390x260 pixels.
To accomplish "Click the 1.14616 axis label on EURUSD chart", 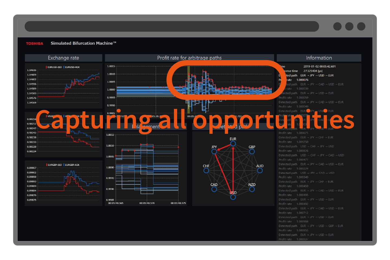I will [x=32, y=70].
